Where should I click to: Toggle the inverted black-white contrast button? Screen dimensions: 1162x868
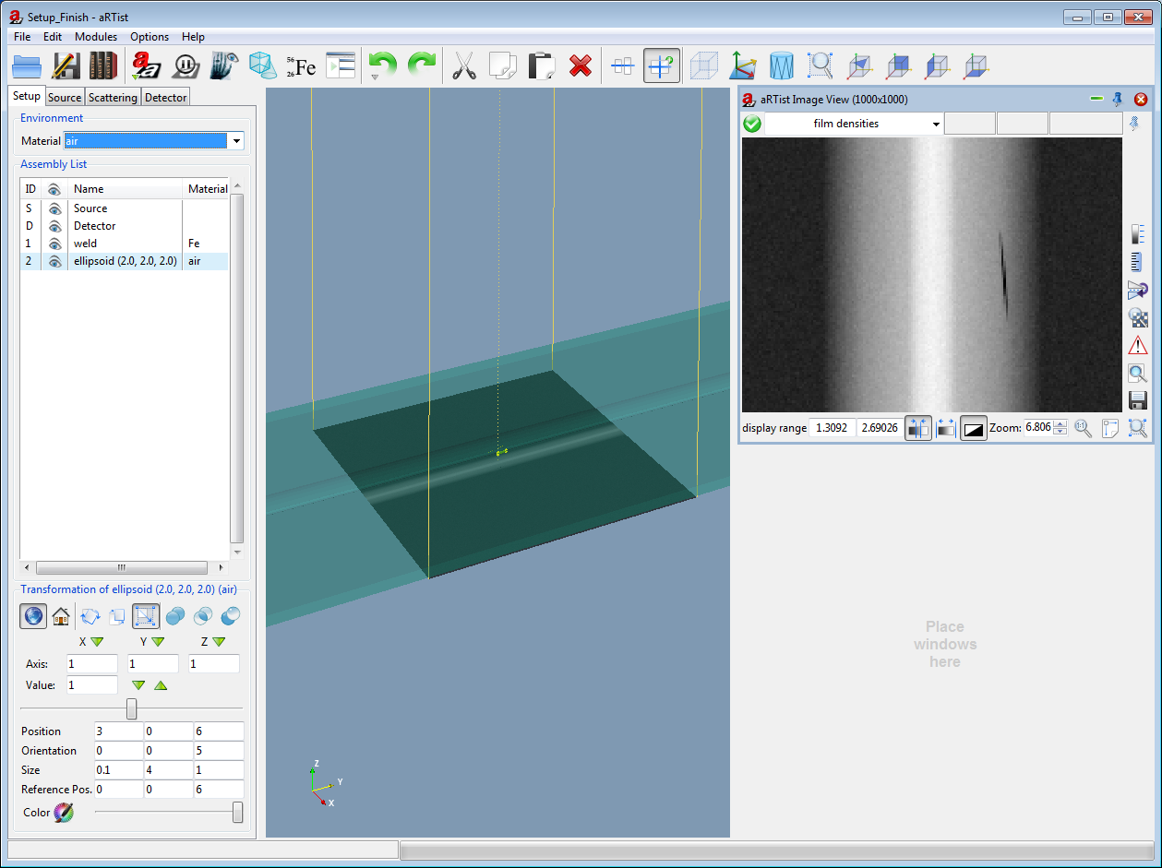coord(974,428)
